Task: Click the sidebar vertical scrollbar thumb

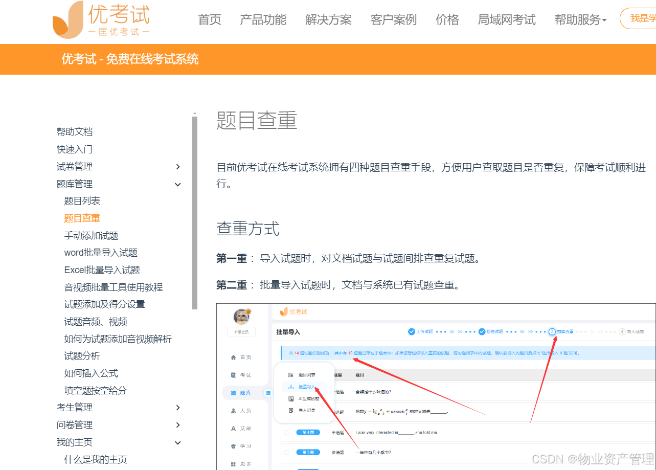Action: click(x=195, y=213)
